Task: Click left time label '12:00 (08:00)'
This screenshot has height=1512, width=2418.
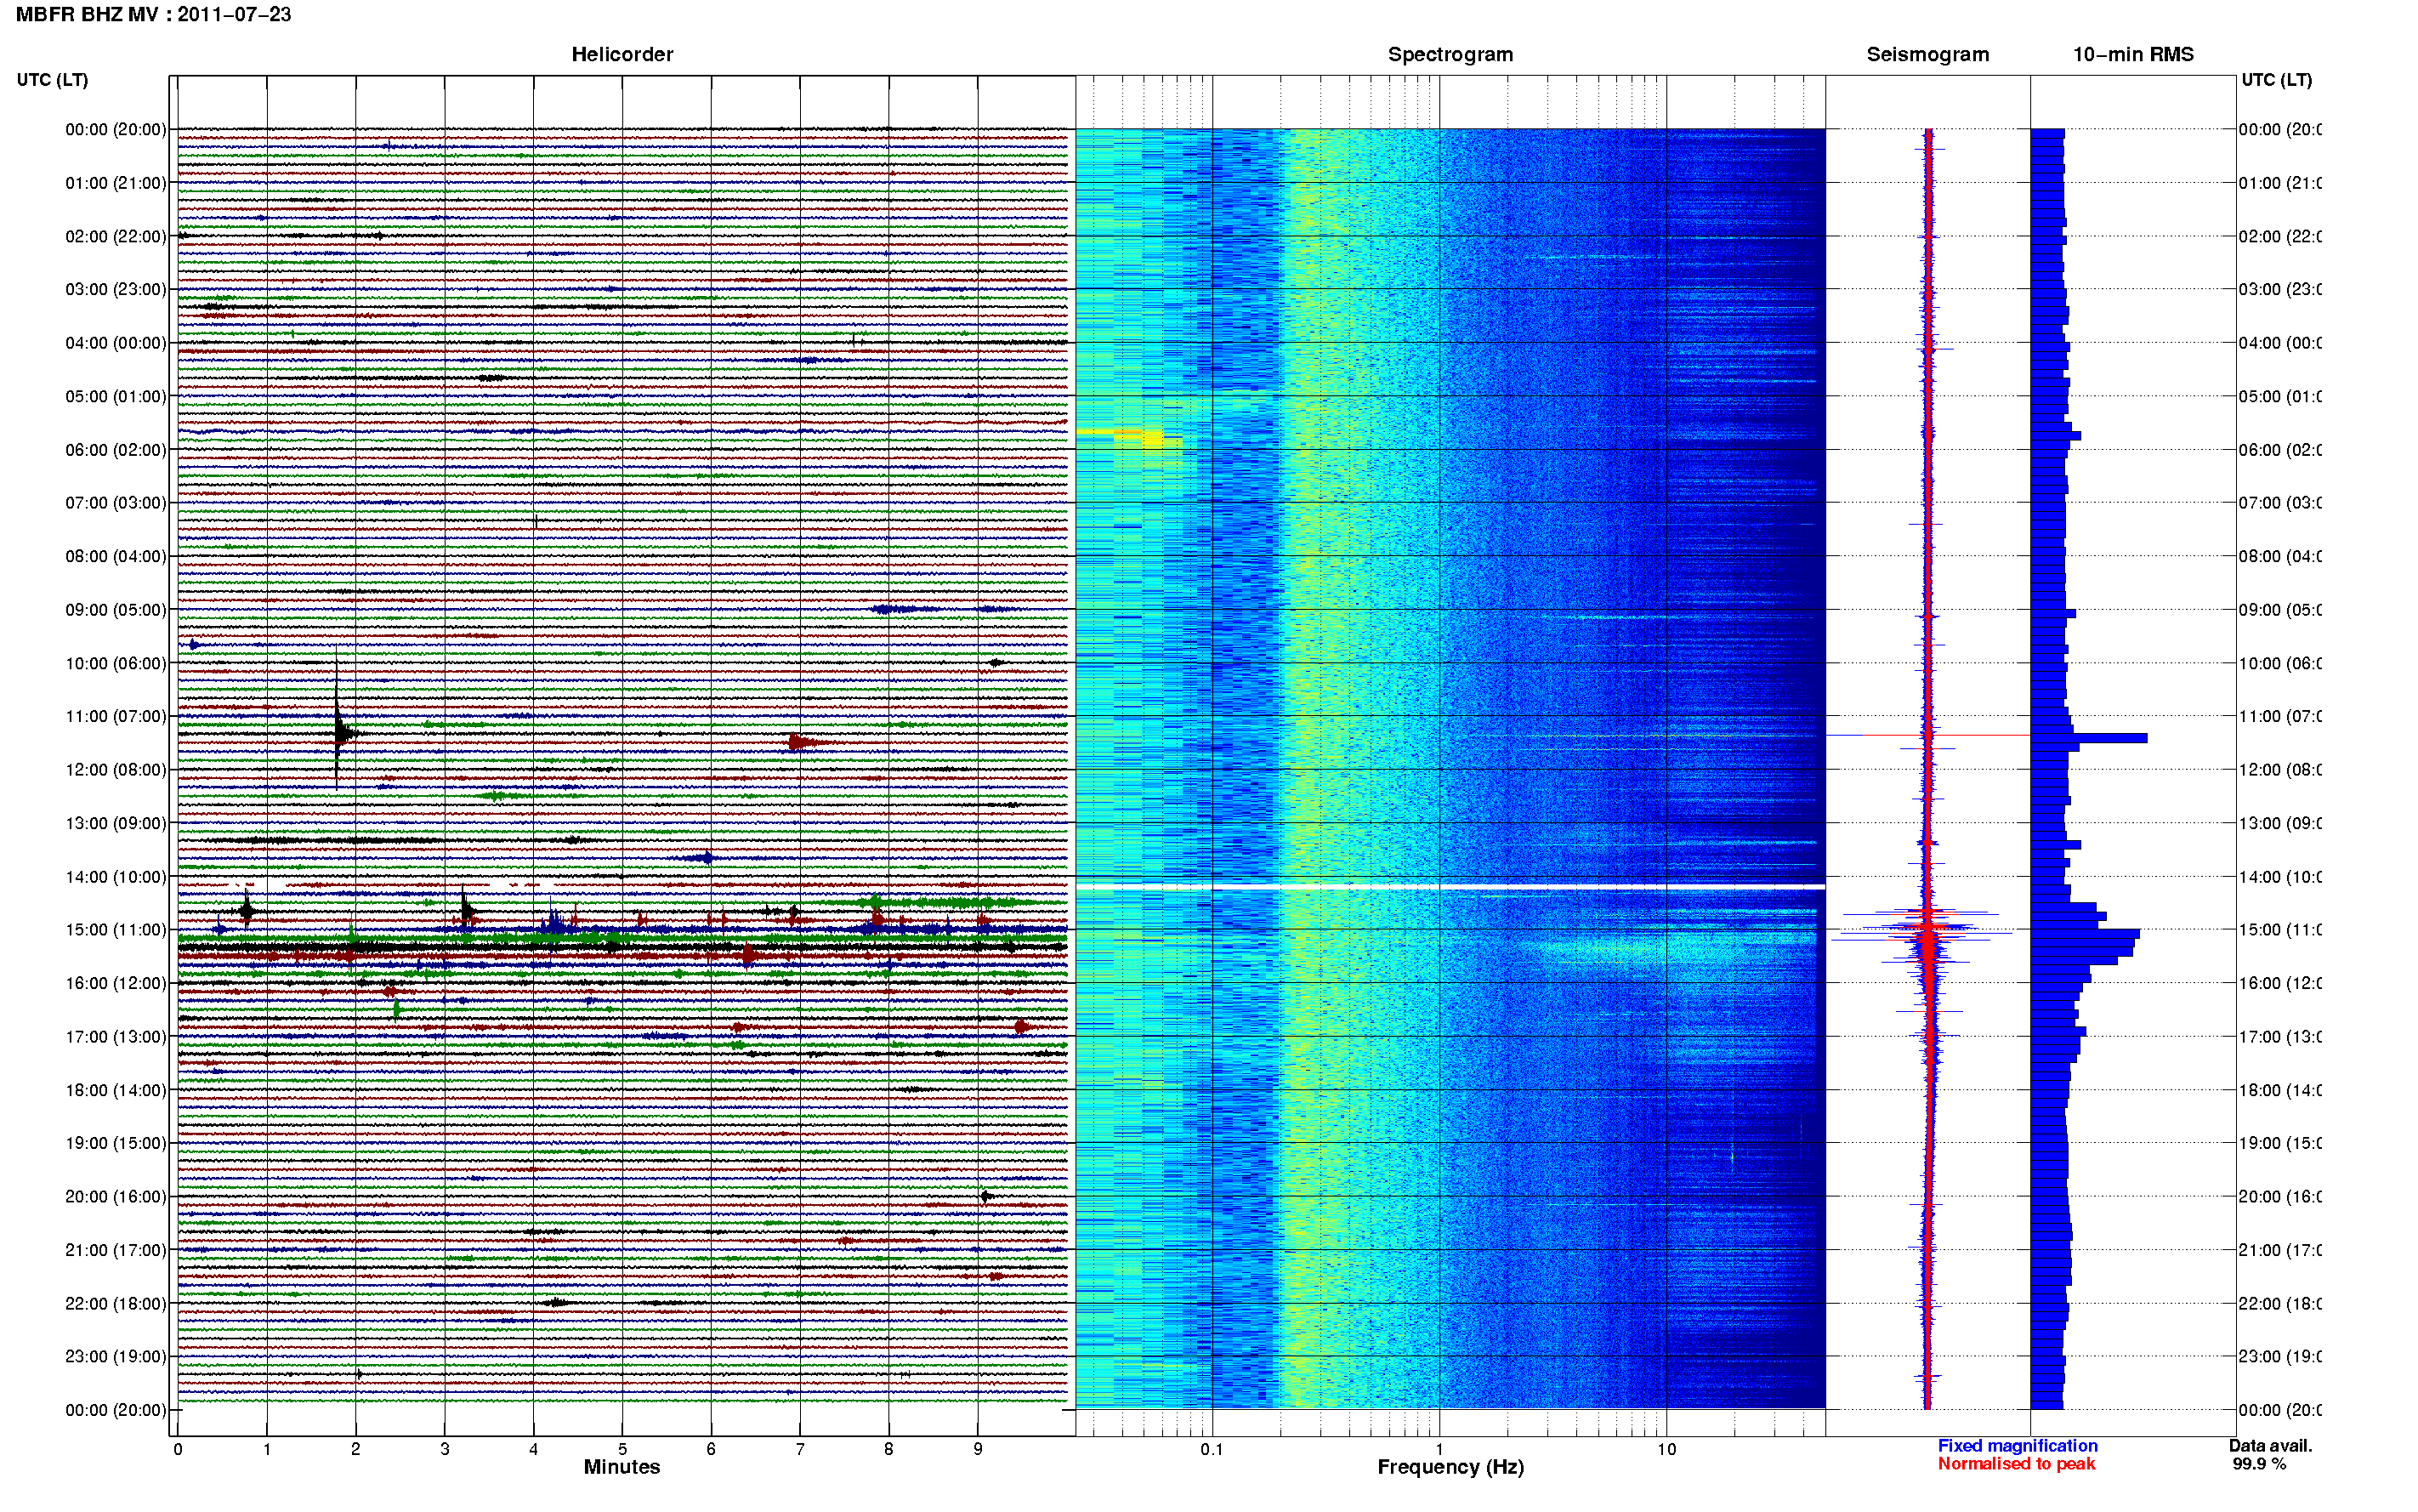Action: coord(116,770)
